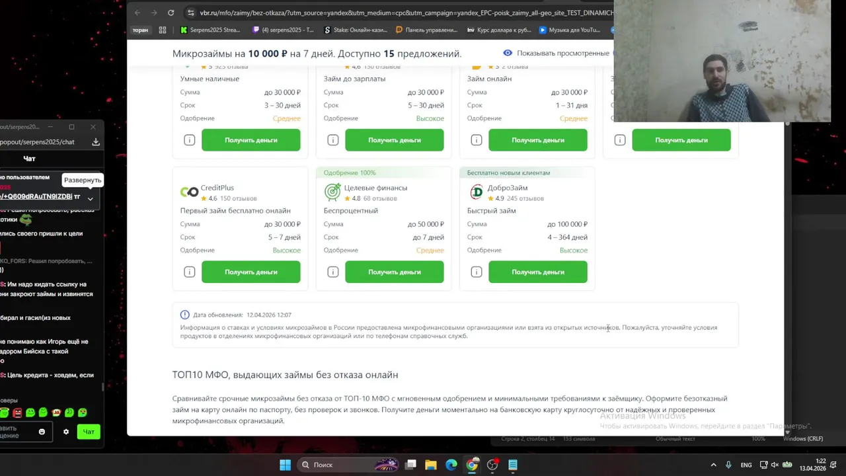Viewport: 846px width, 476px height.
Task: Open info for Целевые финансы offer
Action: [x=333, y=272]
